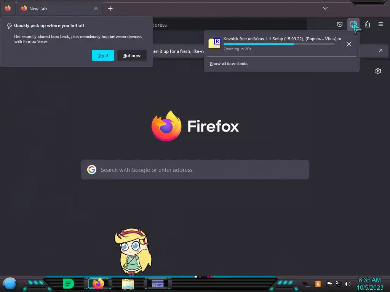Select the New Tab tab
390x292 pixels.
pos(59,8)
